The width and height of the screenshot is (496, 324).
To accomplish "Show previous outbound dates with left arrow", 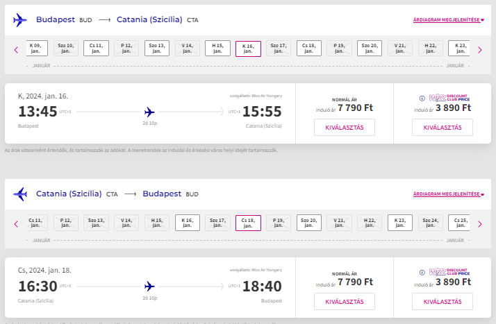I will 16,50.
